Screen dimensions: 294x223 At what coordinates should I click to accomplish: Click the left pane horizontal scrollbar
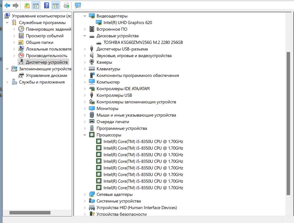(x=30, y=213)
